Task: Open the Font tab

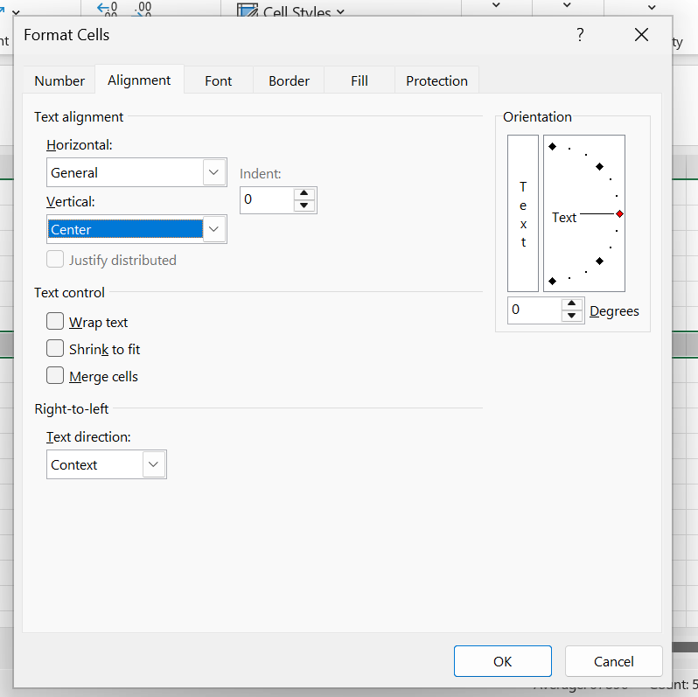Action: 218,80
